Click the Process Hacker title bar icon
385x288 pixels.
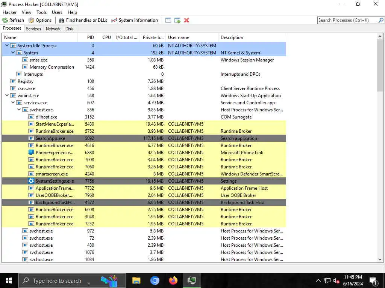(x=4, y=4)
